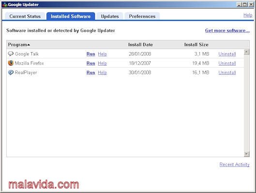This screenshot has height=193, width=256.
Task: Click install date 30/01/2008
Action: point(140,72)
